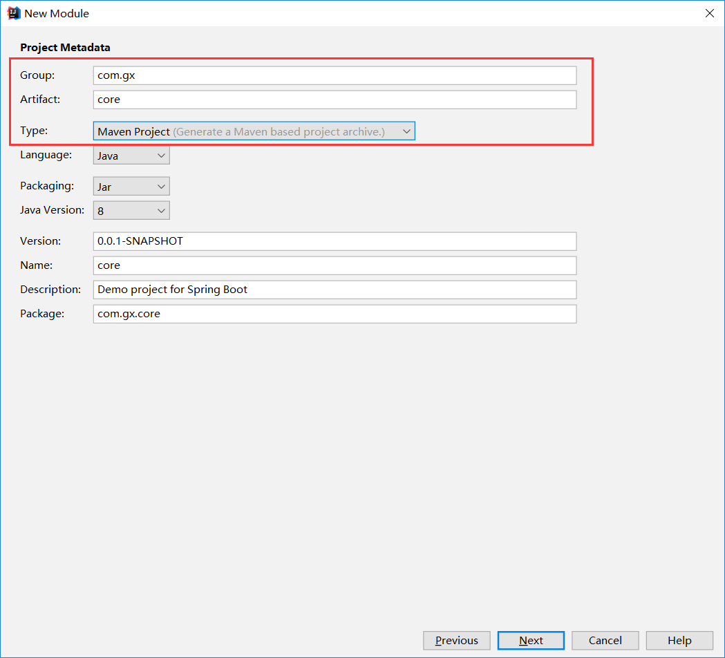This screenshot has height=658, width=725.
Task: Click the IntelliJ IDEA icon in title bar
Action: [14, 13]
